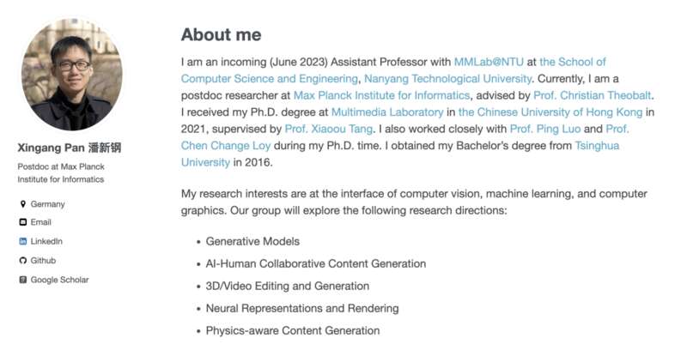The height and width of the screenshot is (344, 687).
Task: Follow the Nanyang Technological University link
Action: click(447, 79)
